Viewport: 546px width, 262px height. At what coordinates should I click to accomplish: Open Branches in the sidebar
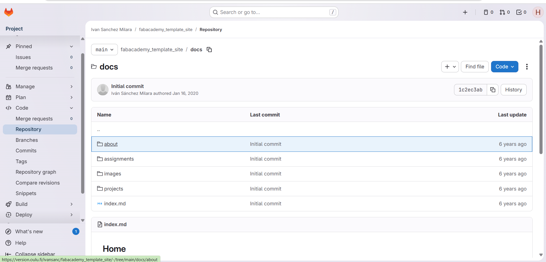coord(27,140)
